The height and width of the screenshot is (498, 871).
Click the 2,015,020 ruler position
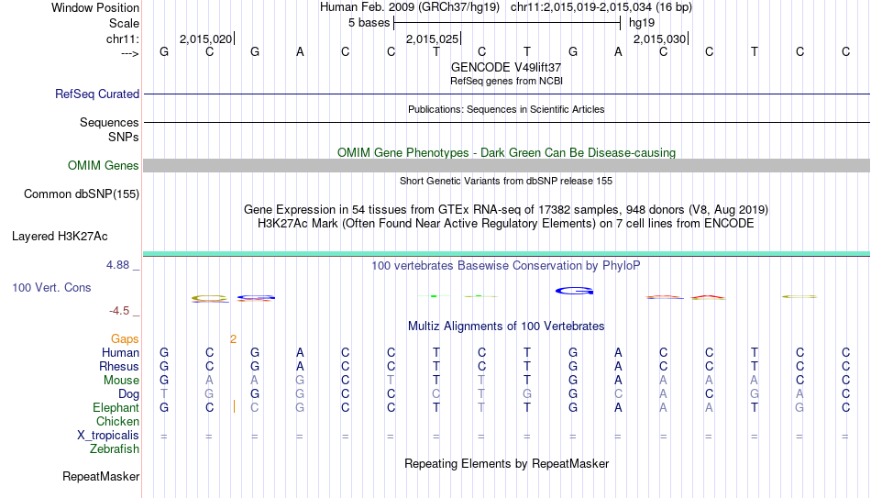tap(205, 39)
